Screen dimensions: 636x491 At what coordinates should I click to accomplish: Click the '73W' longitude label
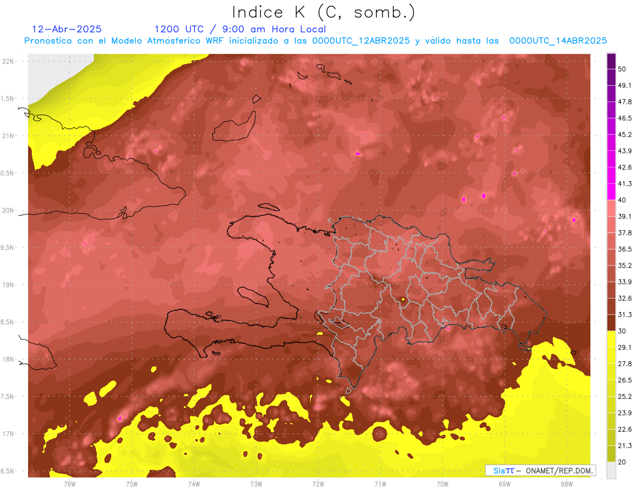click(256, 484)
